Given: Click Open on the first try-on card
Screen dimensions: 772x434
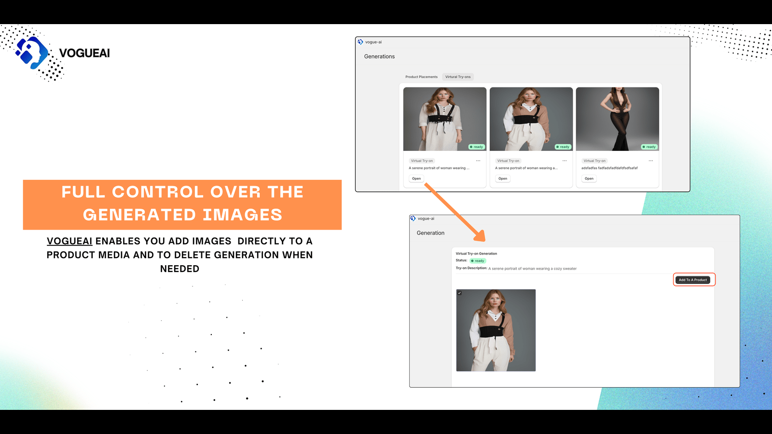Looking at the screenshot, I should pos(416,178).
